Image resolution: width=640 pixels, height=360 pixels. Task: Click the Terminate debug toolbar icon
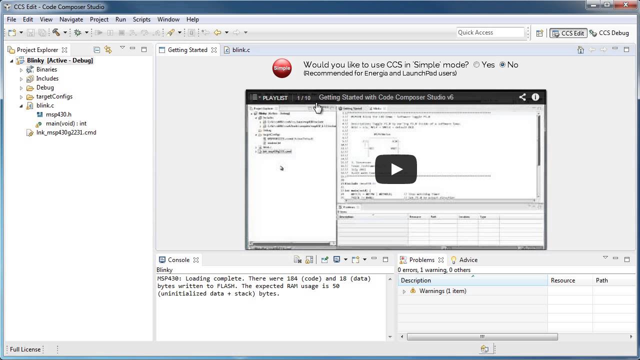[x=121, y=32]
